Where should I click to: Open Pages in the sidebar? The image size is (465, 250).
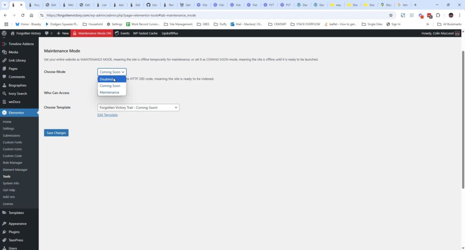(x=19, y=69)
